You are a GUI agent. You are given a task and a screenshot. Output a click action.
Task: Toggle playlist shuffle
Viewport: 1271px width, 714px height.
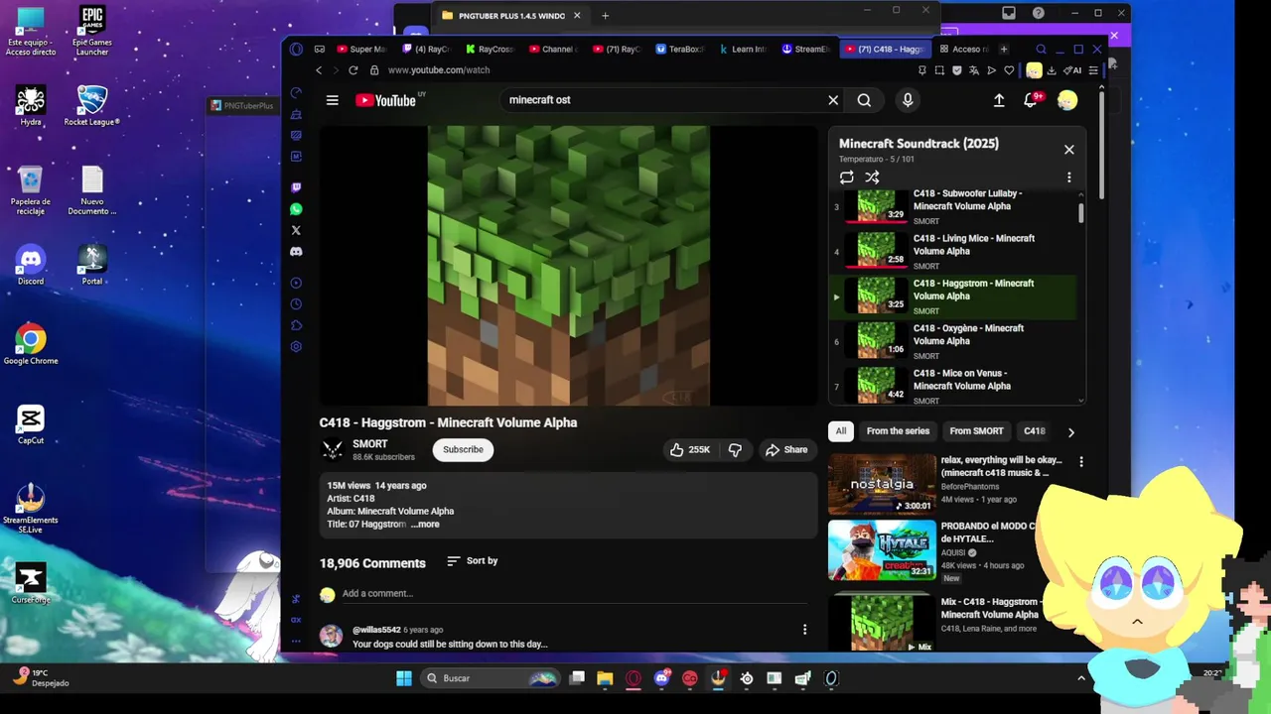[x=872, y=178]
